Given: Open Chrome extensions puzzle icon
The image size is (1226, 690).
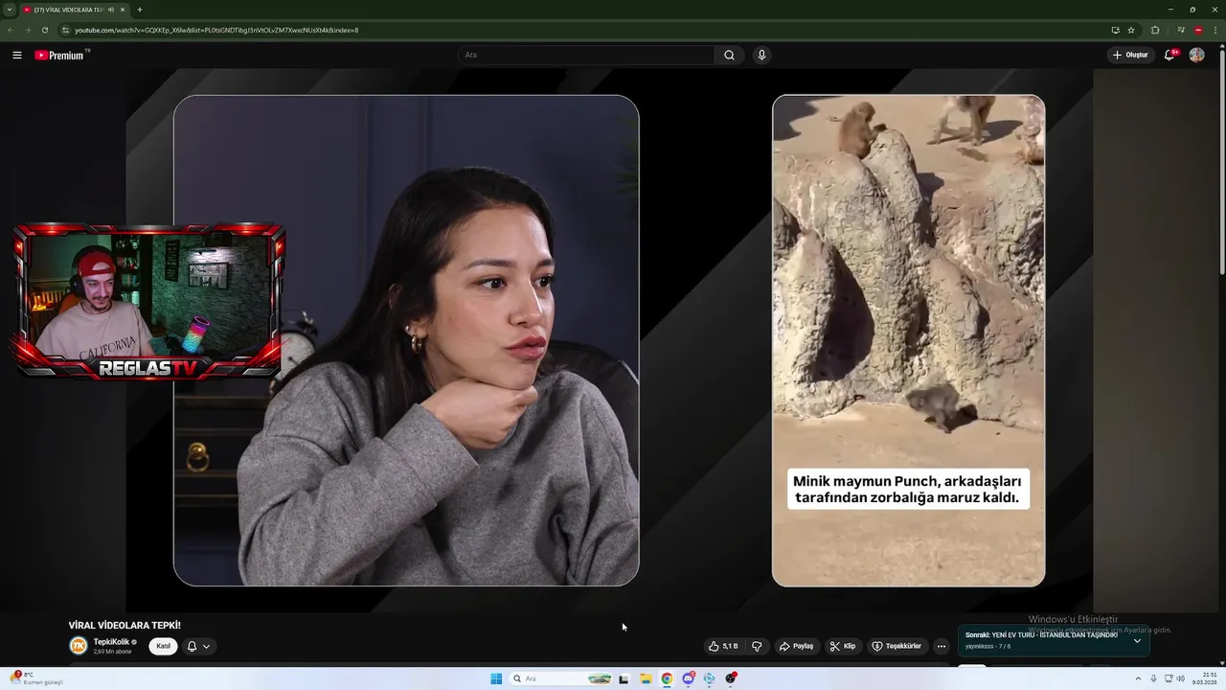Looking at the screenshot, I should pyautogui.click(x=1155, y=30).
